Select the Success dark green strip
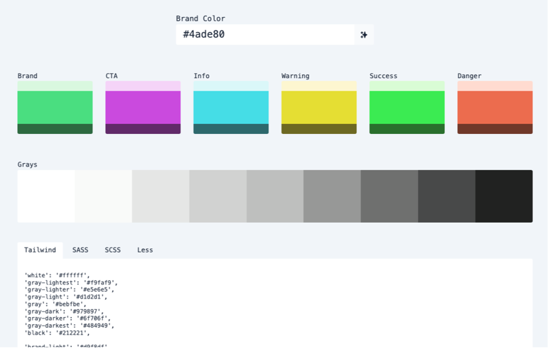This screenshot has width=548, height=351. (x=407, y=128)
